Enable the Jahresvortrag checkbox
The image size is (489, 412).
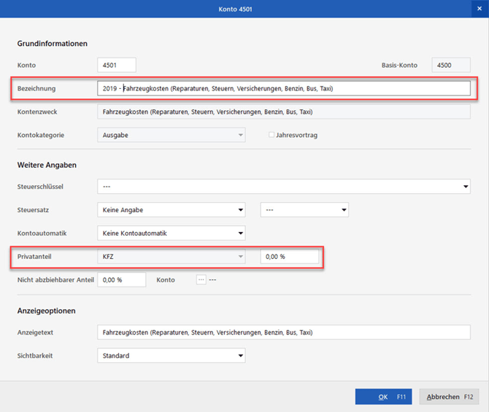click(x=272, y=135)
